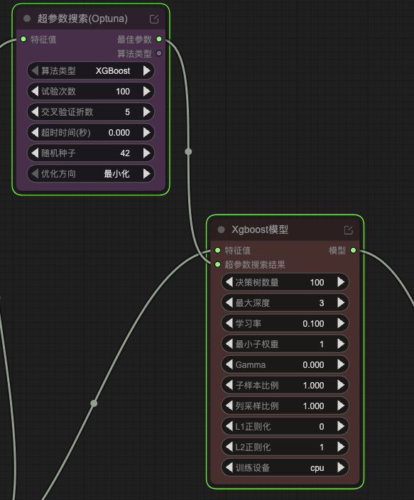This screenshot has height=500, width=414.
Task: Click the 模型 output socket
Action: 353,250
